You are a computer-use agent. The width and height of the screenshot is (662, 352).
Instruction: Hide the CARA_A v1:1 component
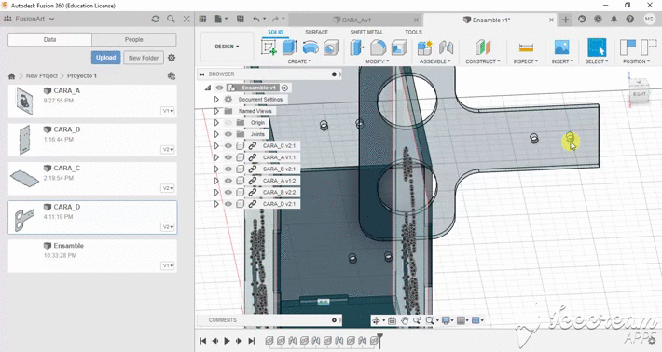tap(228, 157)
